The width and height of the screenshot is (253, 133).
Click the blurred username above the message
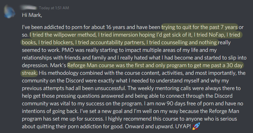(28, 7)
